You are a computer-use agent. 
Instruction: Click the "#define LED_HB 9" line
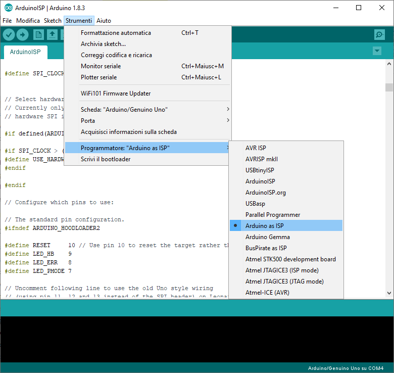coord(38,254)
